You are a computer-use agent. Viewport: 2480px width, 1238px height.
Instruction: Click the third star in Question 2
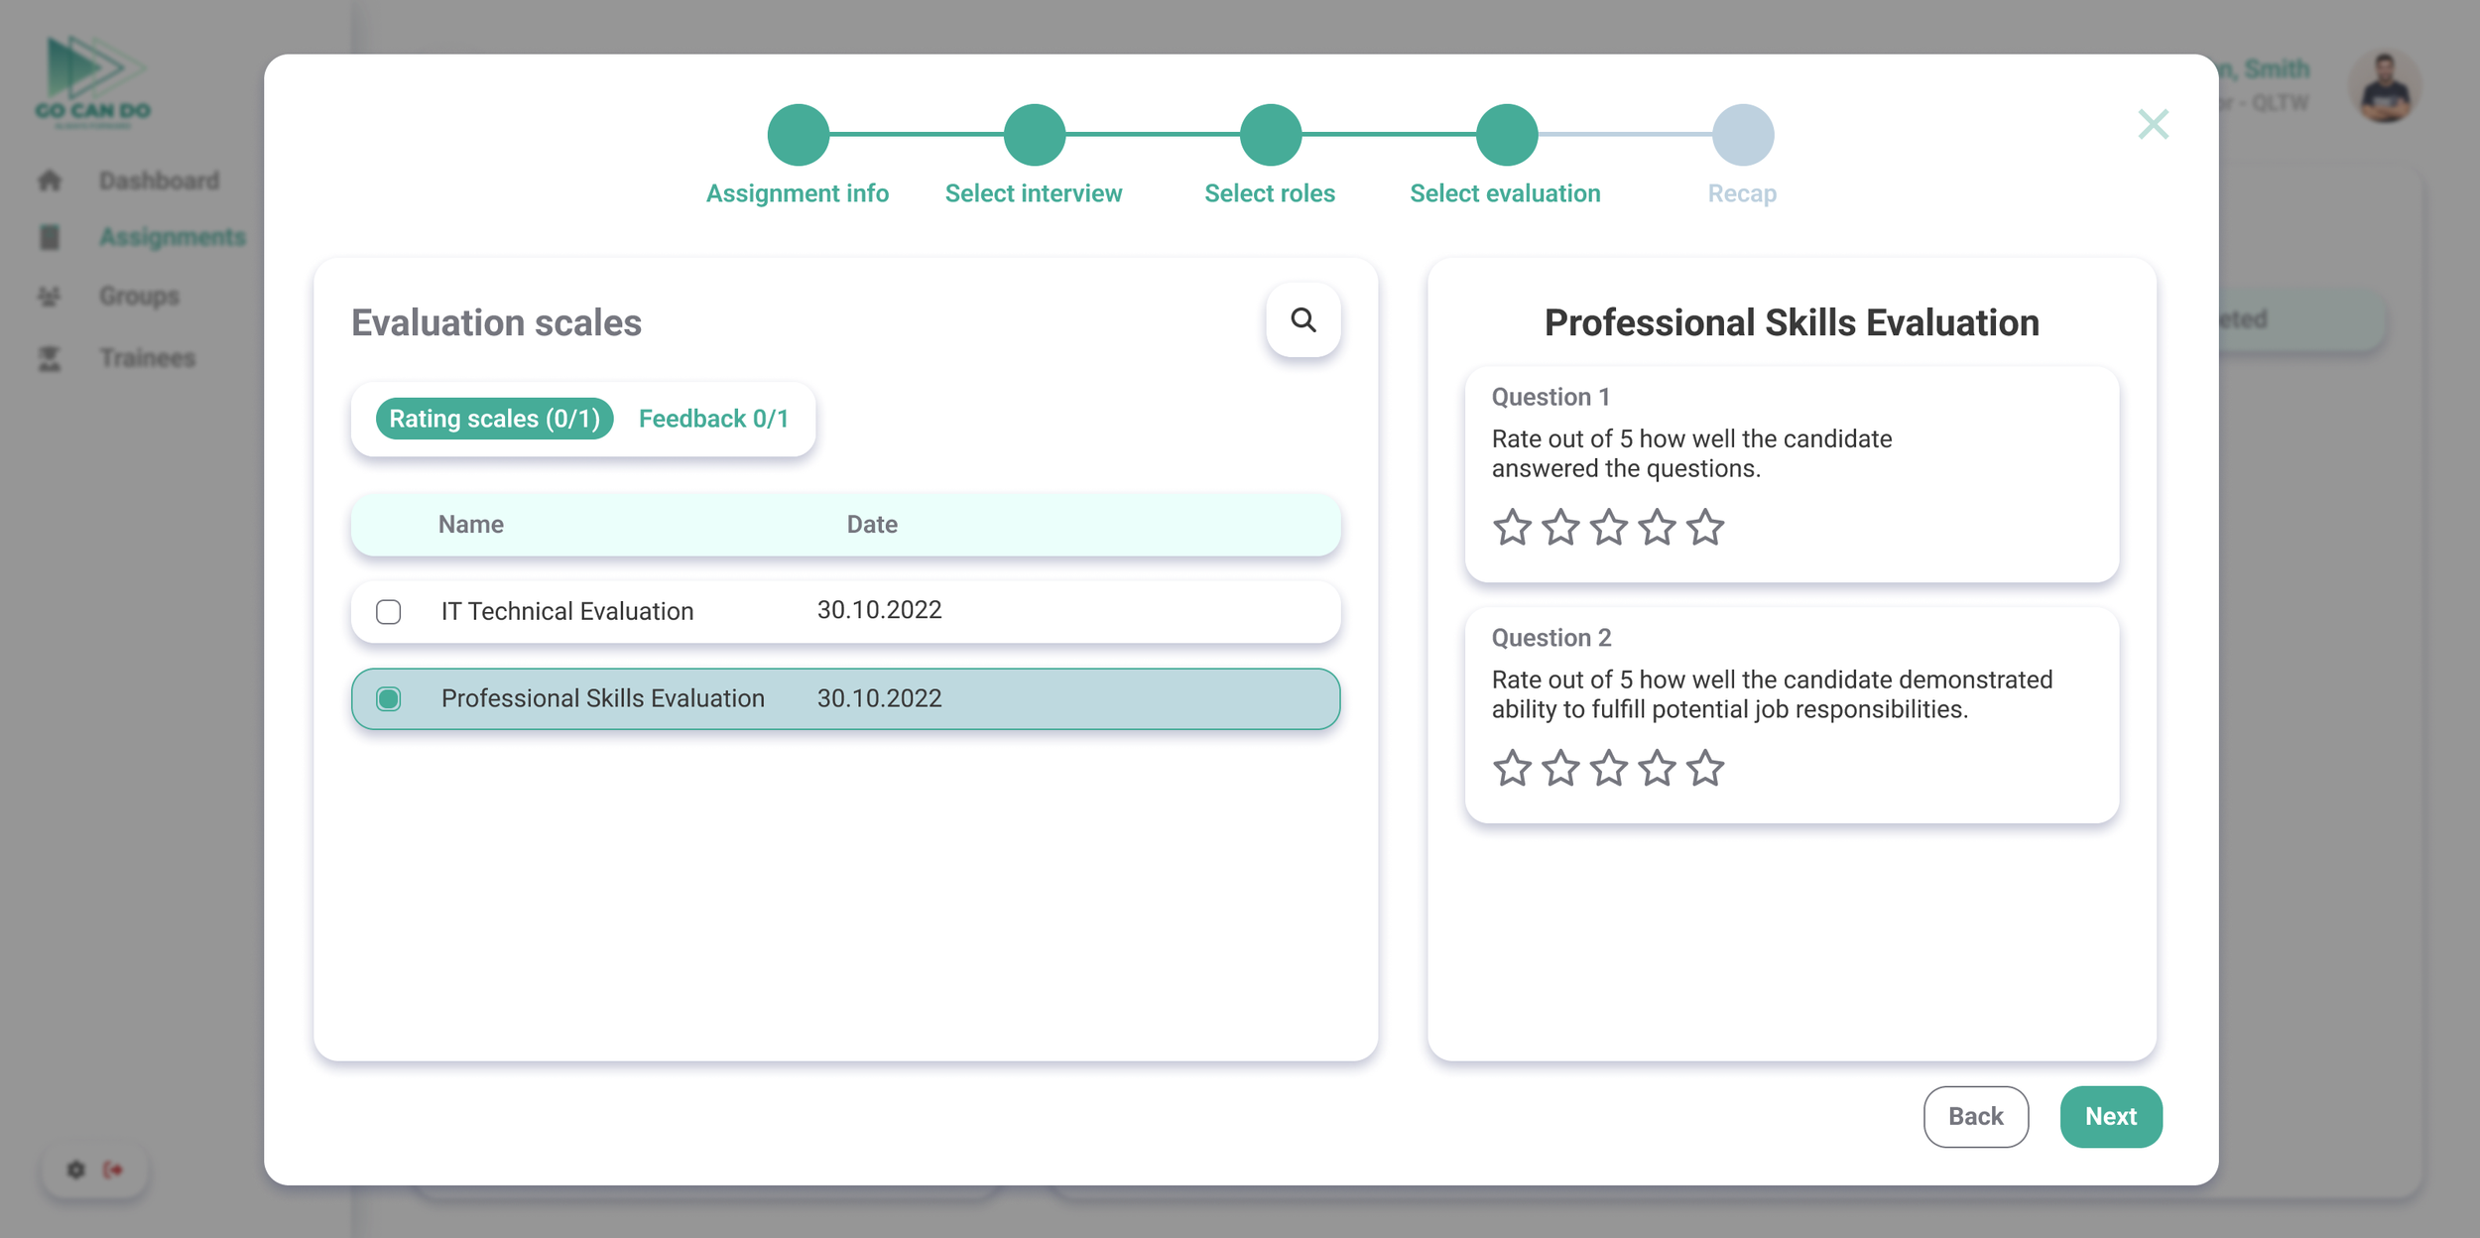pos(1608,769)
